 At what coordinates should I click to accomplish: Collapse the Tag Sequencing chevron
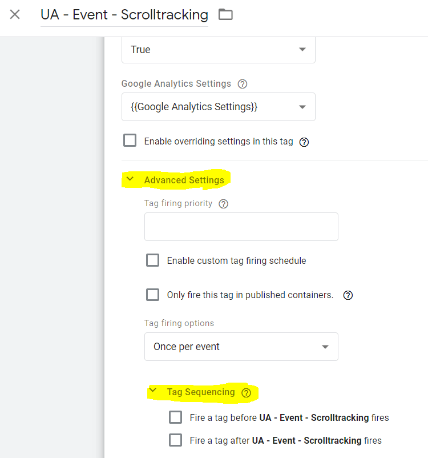152,391
